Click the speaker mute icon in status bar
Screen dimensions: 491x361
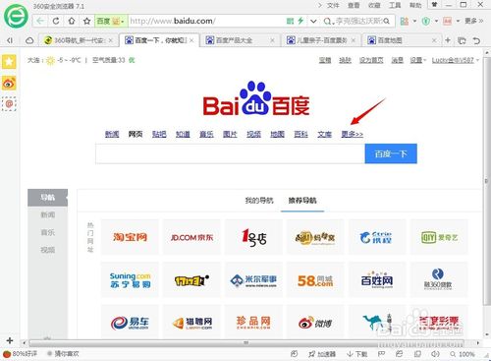(x=435, y=354)
